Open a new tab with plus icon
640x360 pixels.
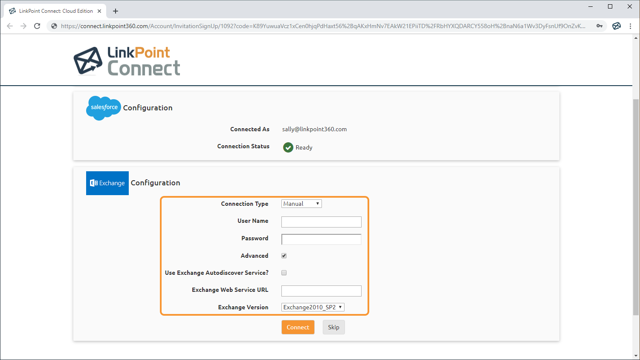pos(116,11)
